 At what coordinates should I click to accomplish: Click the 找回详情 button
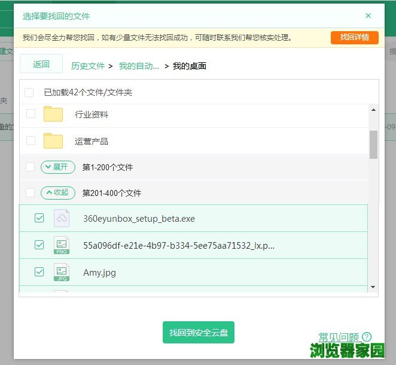[355, 37]
